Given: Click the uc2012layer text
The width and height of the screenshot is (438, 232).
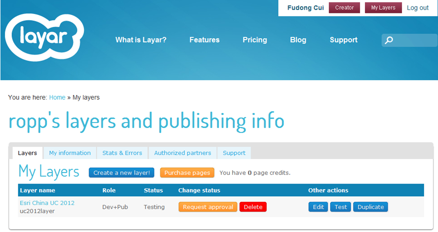Looking at the screenshot, I should (37, 211).
